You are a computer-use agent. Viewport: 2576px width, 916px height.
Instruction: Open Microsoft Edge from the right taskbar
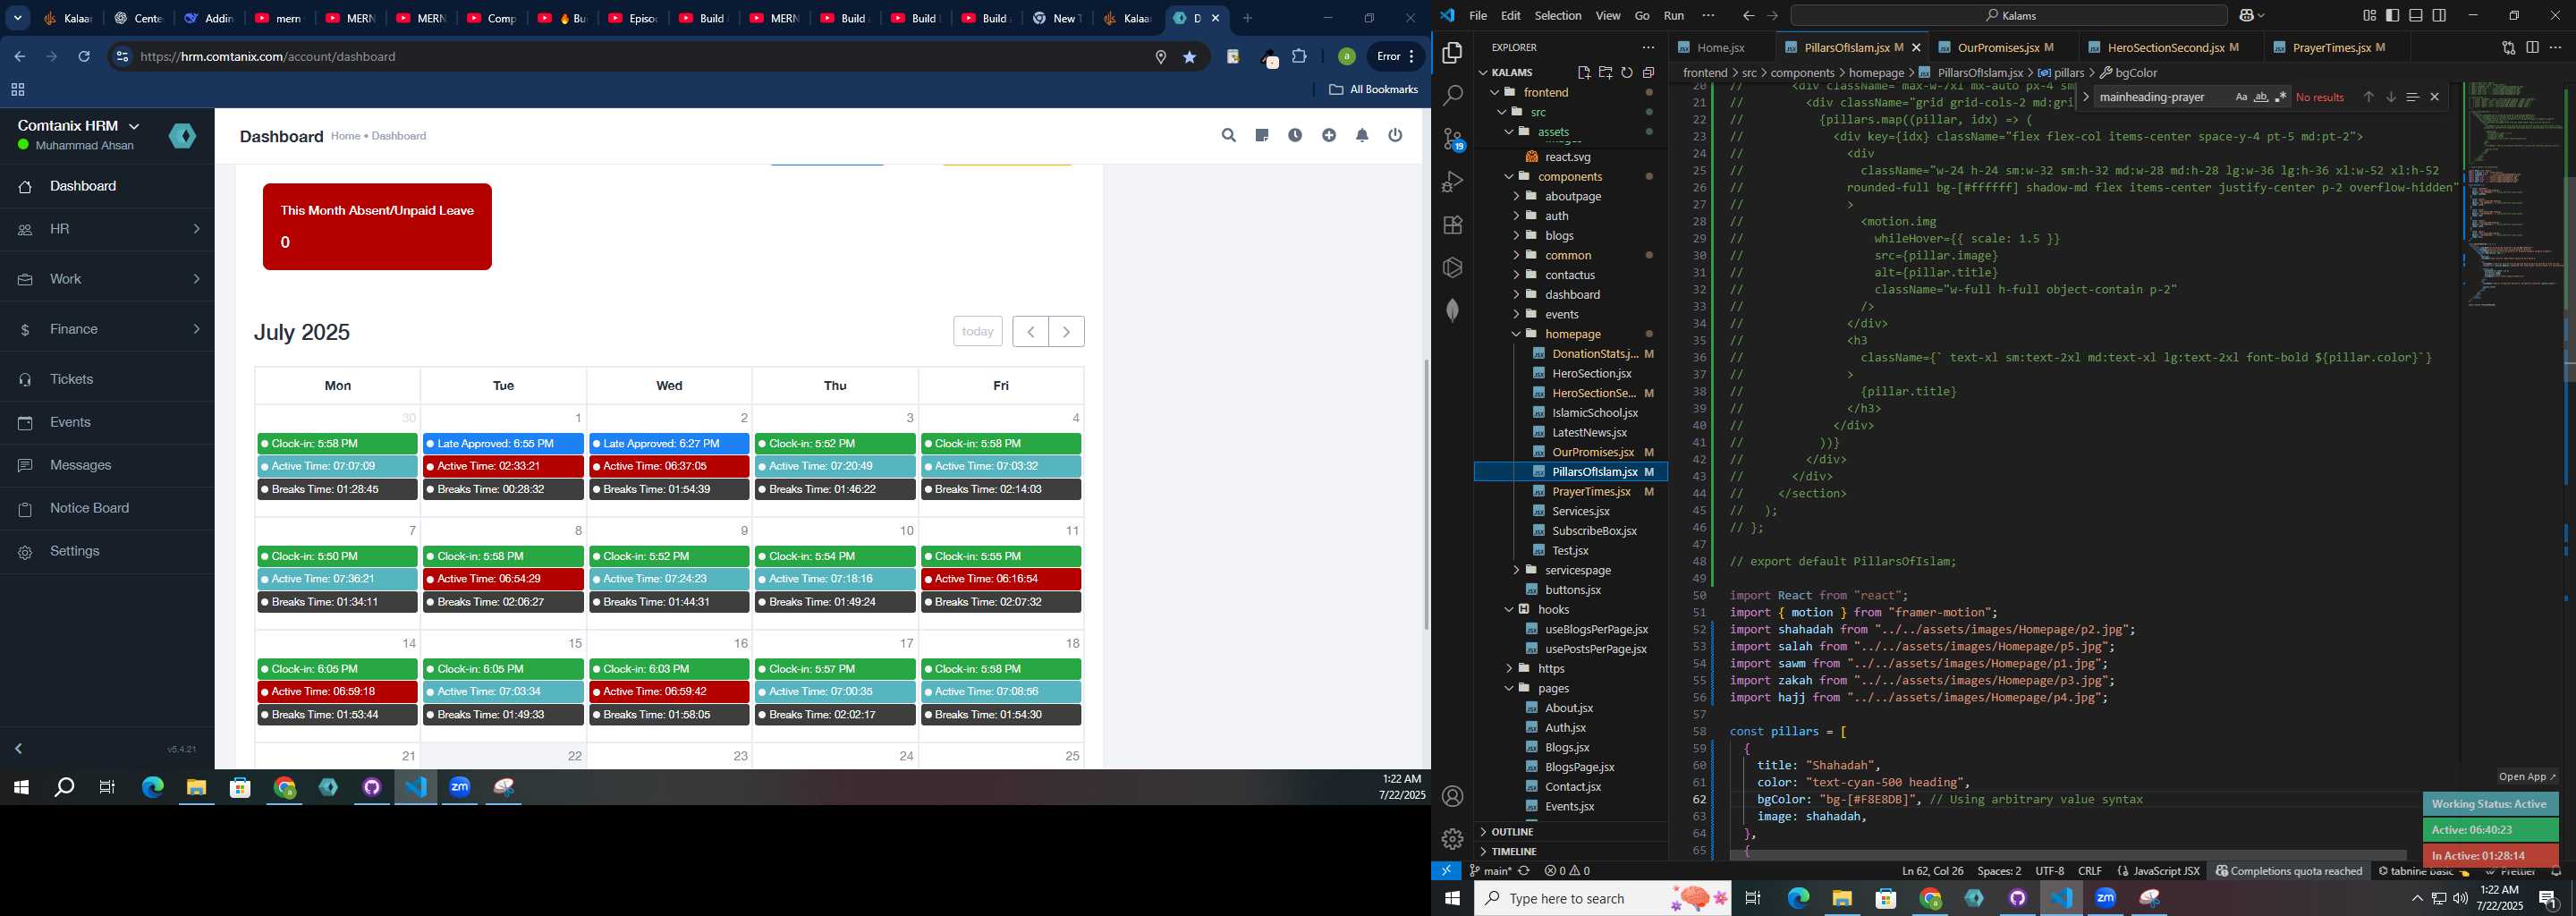(1798, 898)
